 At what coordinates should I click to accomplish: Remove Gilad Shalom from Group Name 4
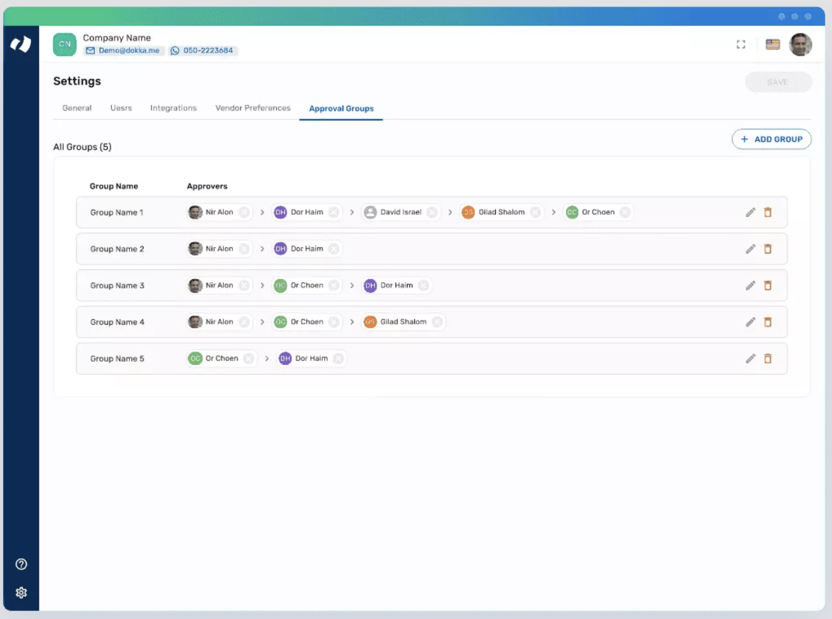[x=437, y=322]
